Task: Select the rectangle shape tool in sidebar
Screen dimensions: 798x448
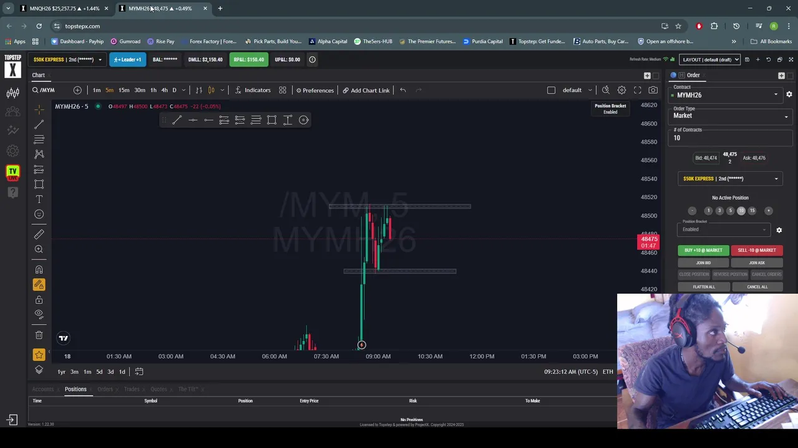Action: [39, 184]
